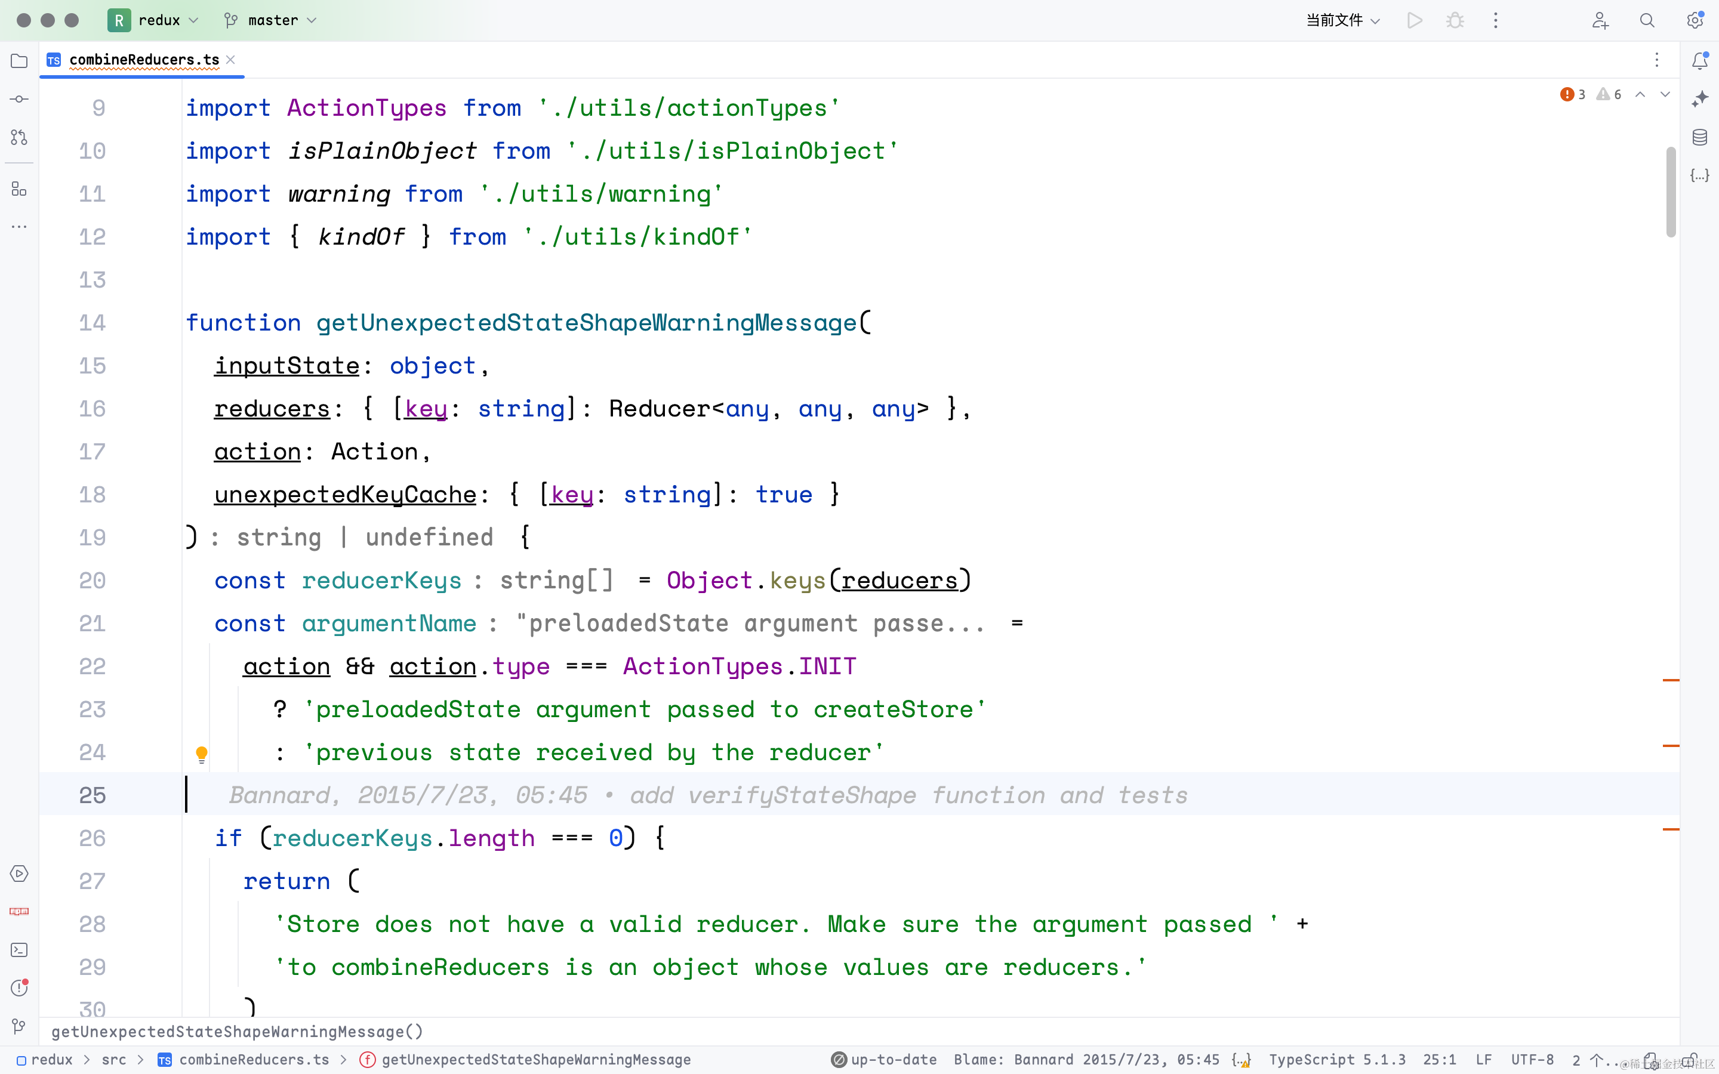
Task: Click the inline blame annotation on line 25
Action: 707,795
